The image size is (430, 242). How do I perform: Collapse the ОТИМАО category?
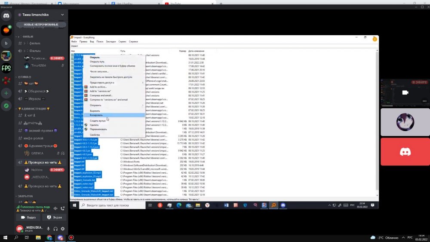coord(24,77)
